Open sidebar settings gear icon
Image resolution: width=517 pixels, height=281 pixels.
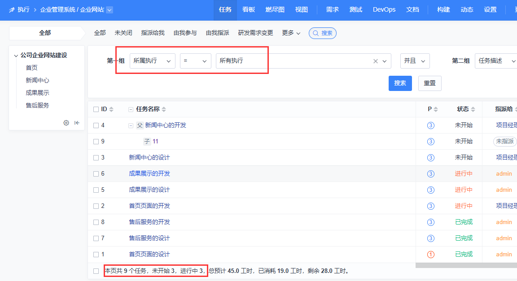[66, 123]
